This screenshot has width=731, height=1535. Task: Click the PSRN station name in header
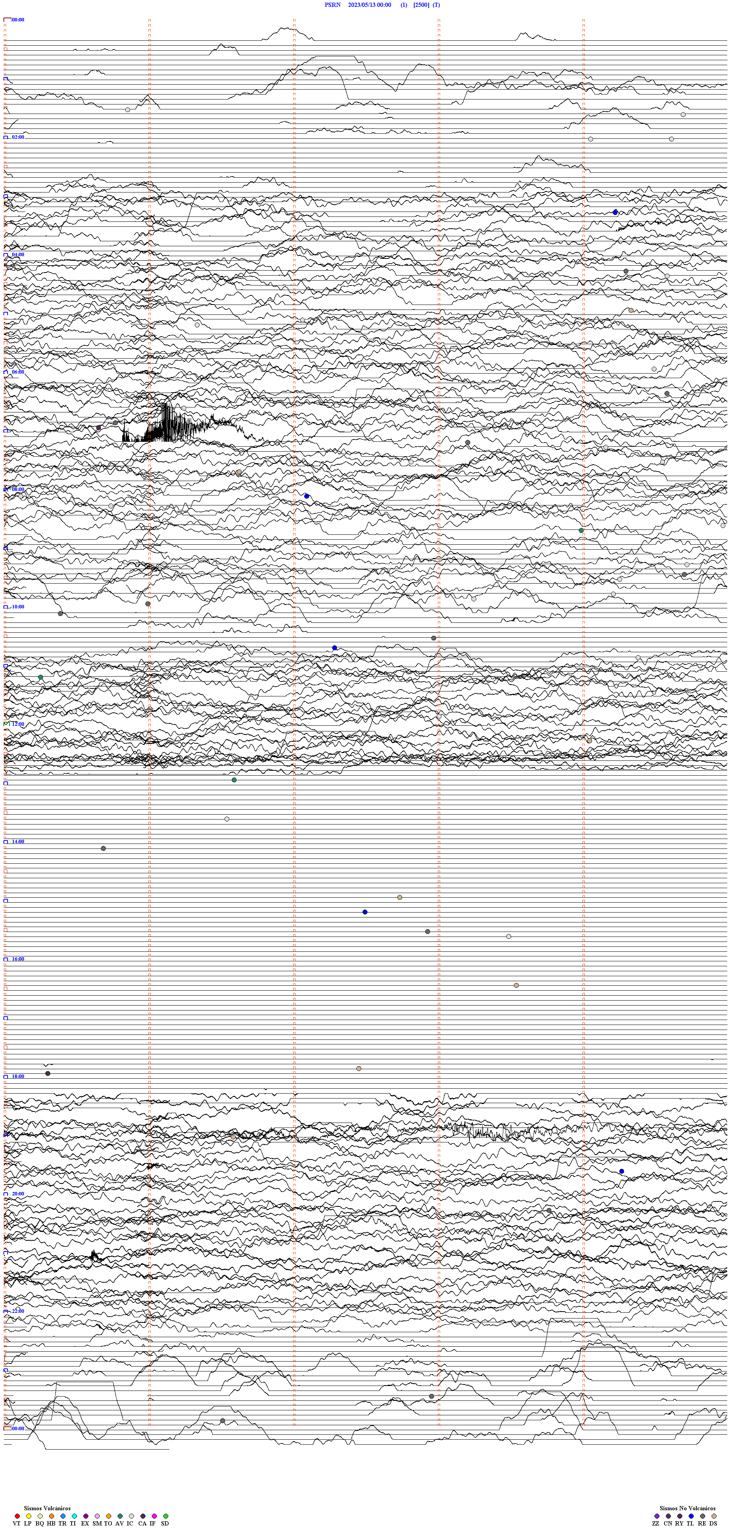(x=333, y=5)
